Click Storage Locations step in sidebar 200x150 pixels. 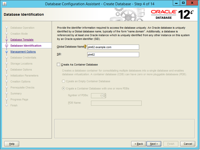click(21, 64)
